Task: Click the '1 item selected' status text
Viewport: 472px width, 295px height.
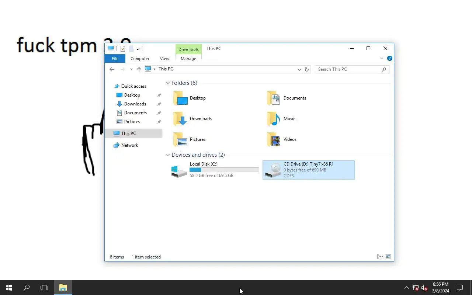Action: [x=146, y=257]
